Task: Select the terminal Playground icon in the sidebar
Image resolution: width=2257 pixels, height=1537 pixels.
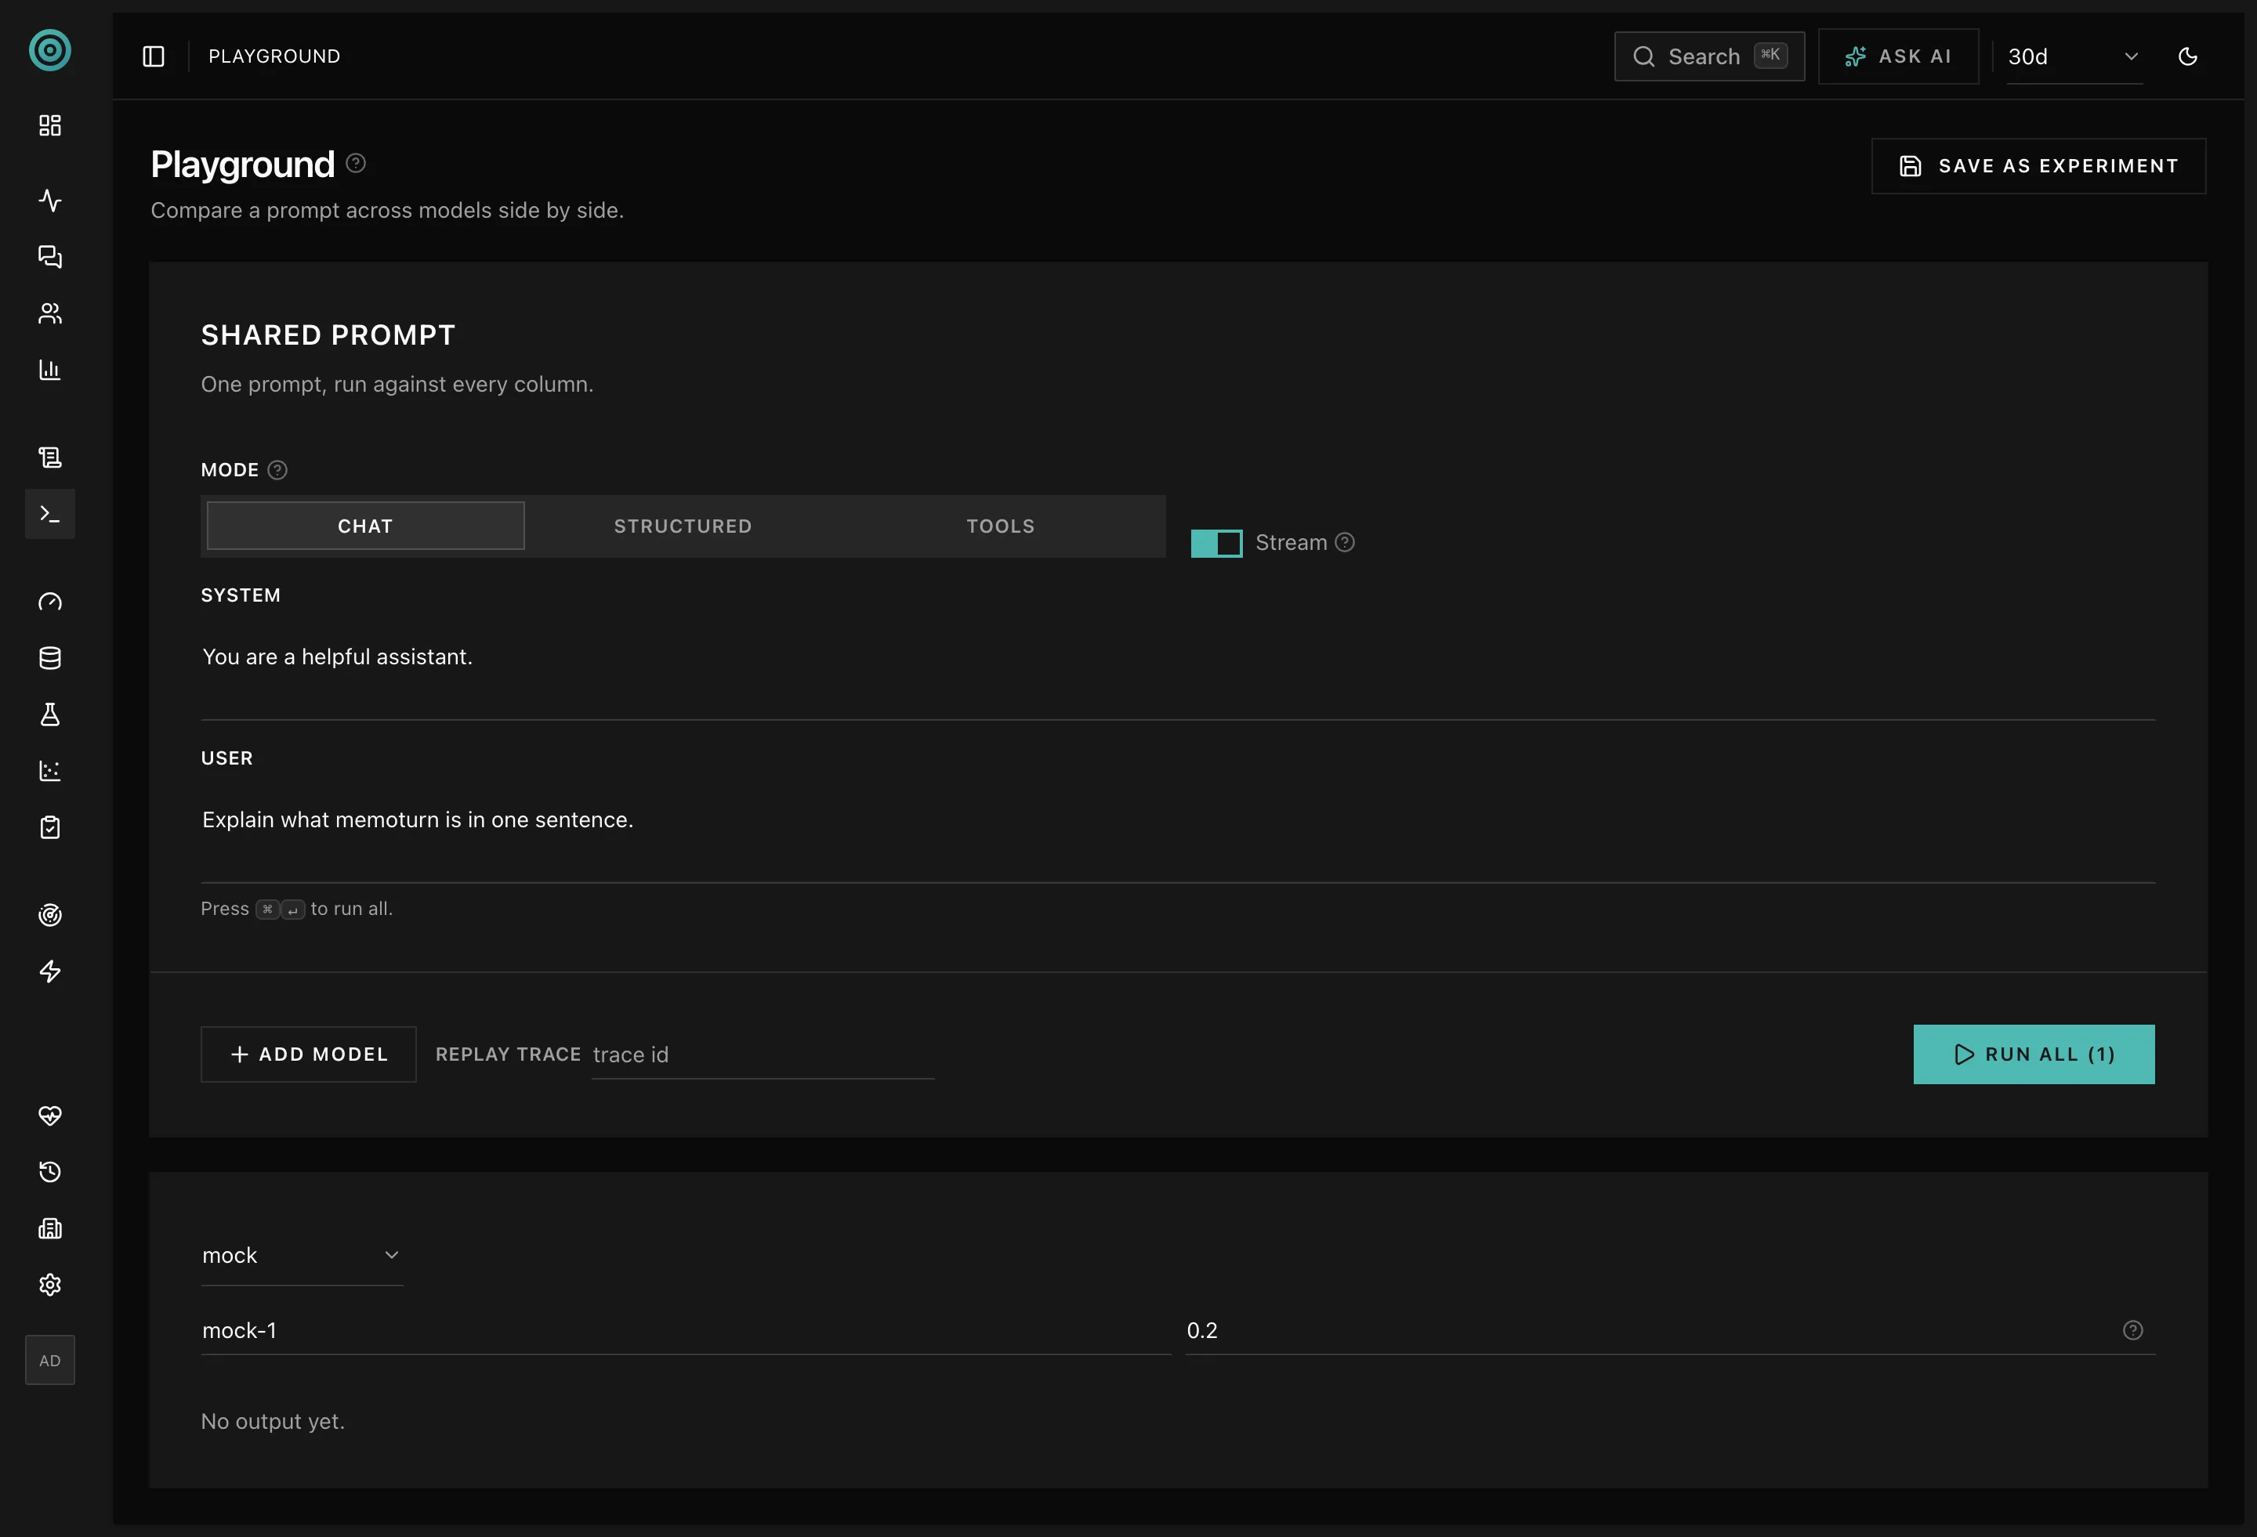Action: [49, 514]
